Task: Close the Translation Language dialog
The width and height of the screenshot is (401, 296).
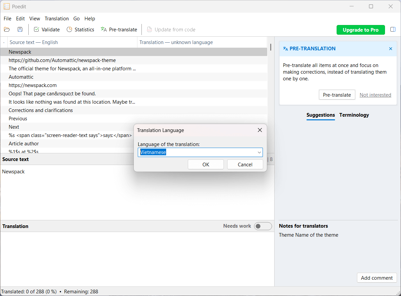Action: click(x=260, y=130)
